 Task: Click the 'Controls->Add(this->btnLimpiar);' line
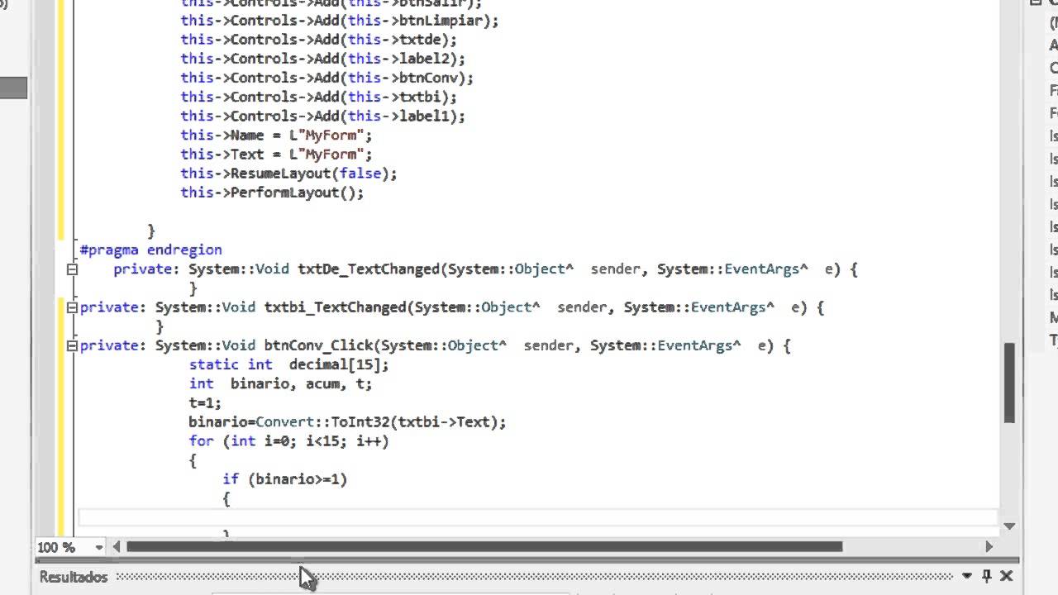pos(340,21)
